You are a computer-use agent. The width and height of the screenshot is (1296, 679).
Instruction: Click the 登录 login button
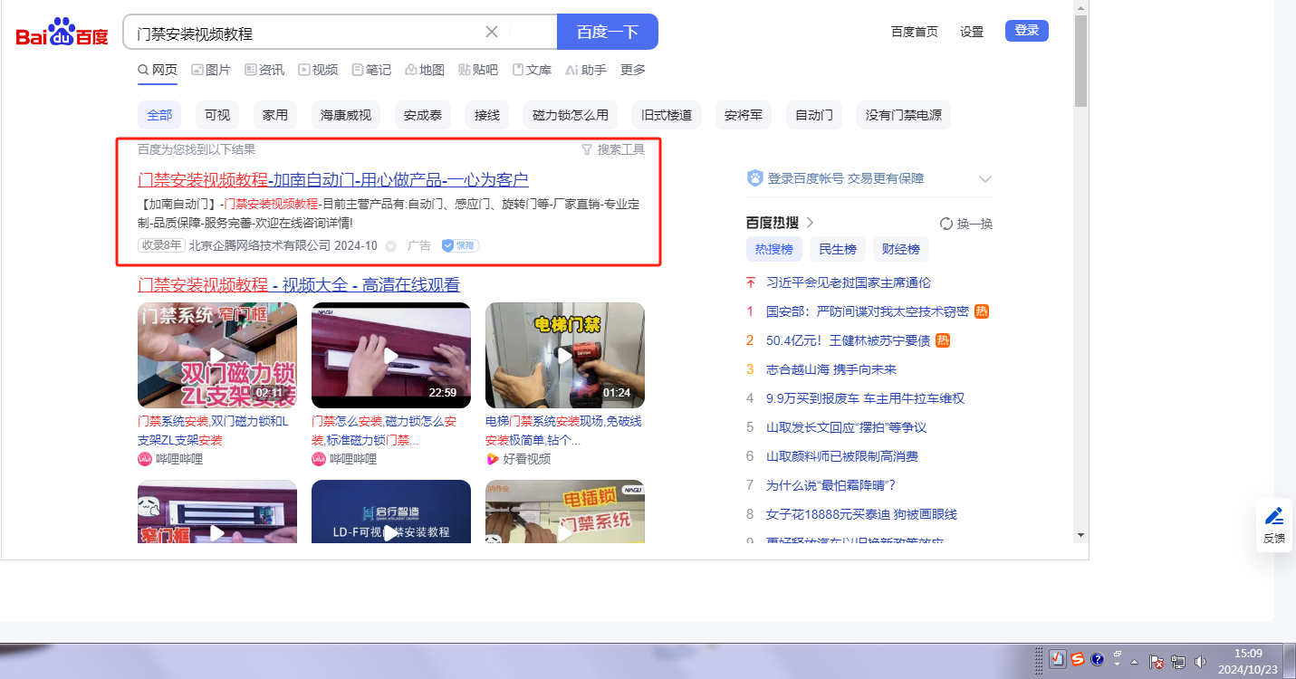tap(1027, 31)
